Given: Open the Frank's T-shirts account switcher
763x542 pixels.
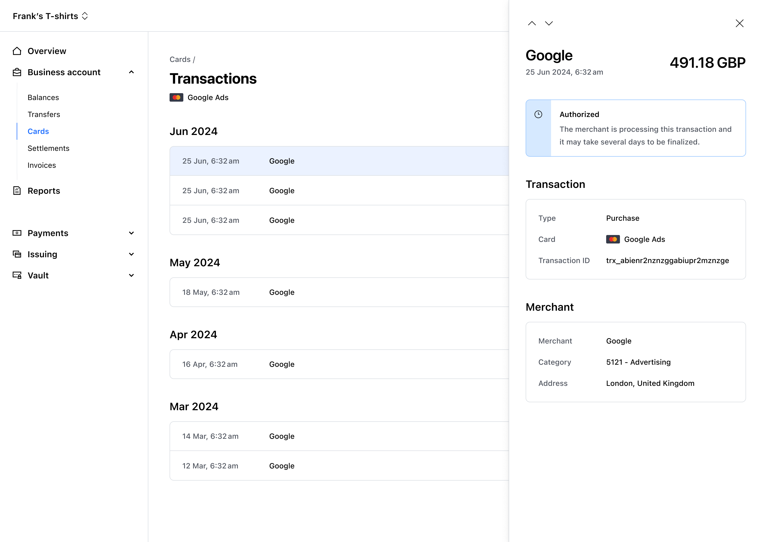Looking at the screenshot, I should (50, 16).
